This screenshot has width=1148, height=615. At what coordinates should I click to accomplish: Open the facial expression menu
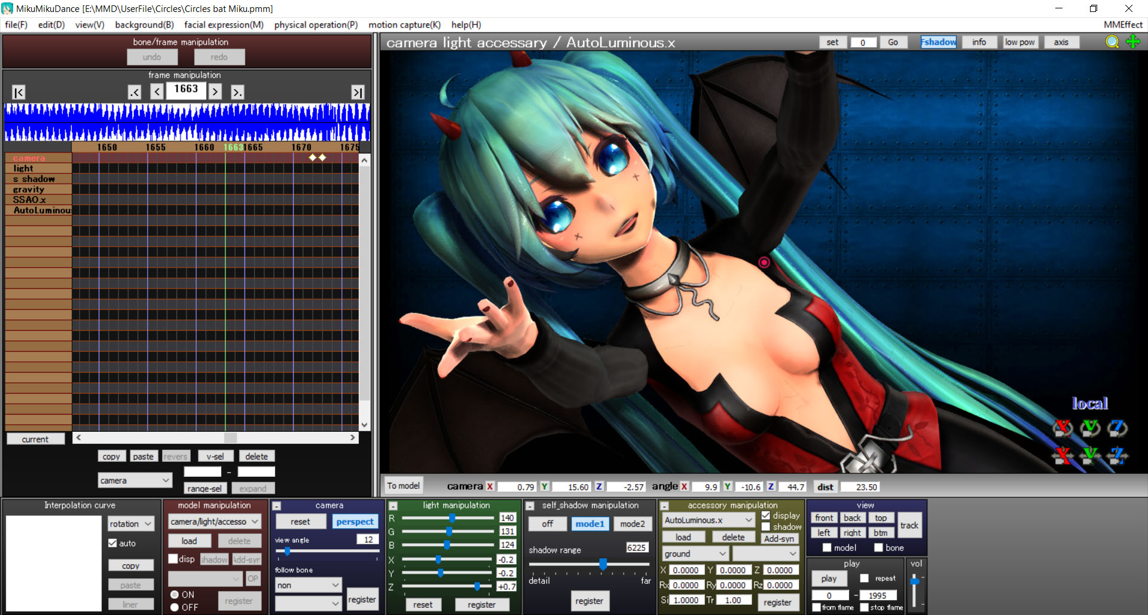point(224,25)
